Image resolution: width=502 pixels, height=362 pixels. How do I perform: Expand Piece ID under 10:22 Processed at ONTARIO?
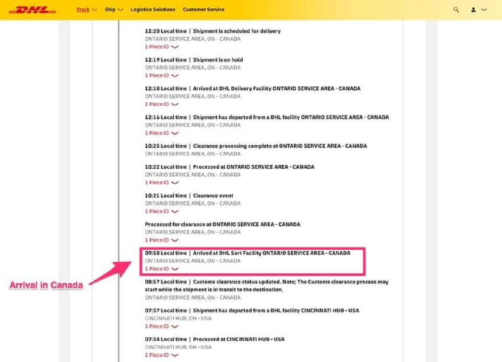161,182
